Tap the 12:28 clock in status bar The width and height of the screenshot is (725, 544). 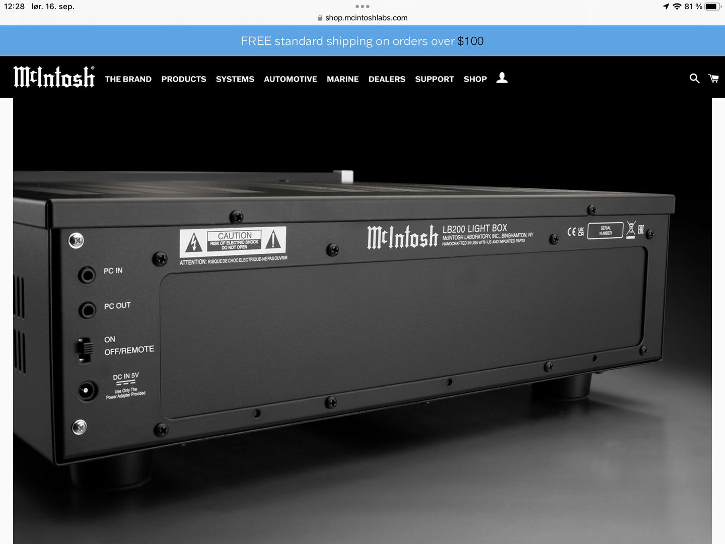click(x=14, y=7)
